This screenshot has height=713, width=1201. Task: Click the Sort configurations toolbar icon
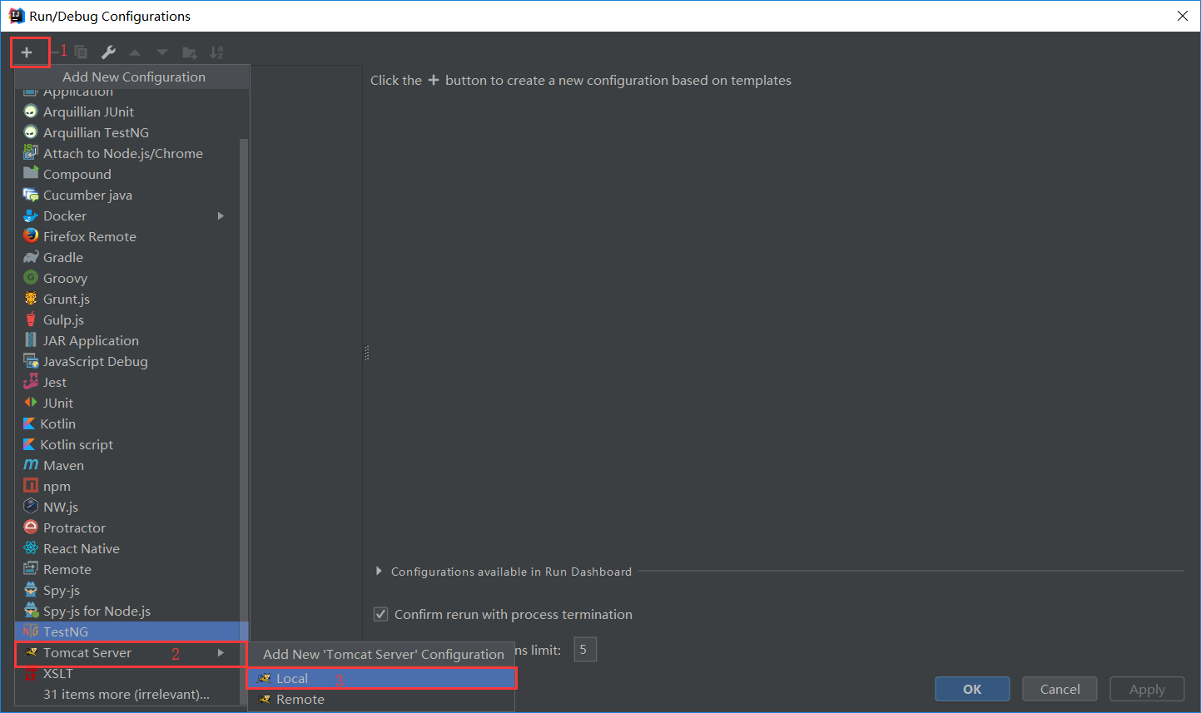pyautogui.click(x=216, y=52)
